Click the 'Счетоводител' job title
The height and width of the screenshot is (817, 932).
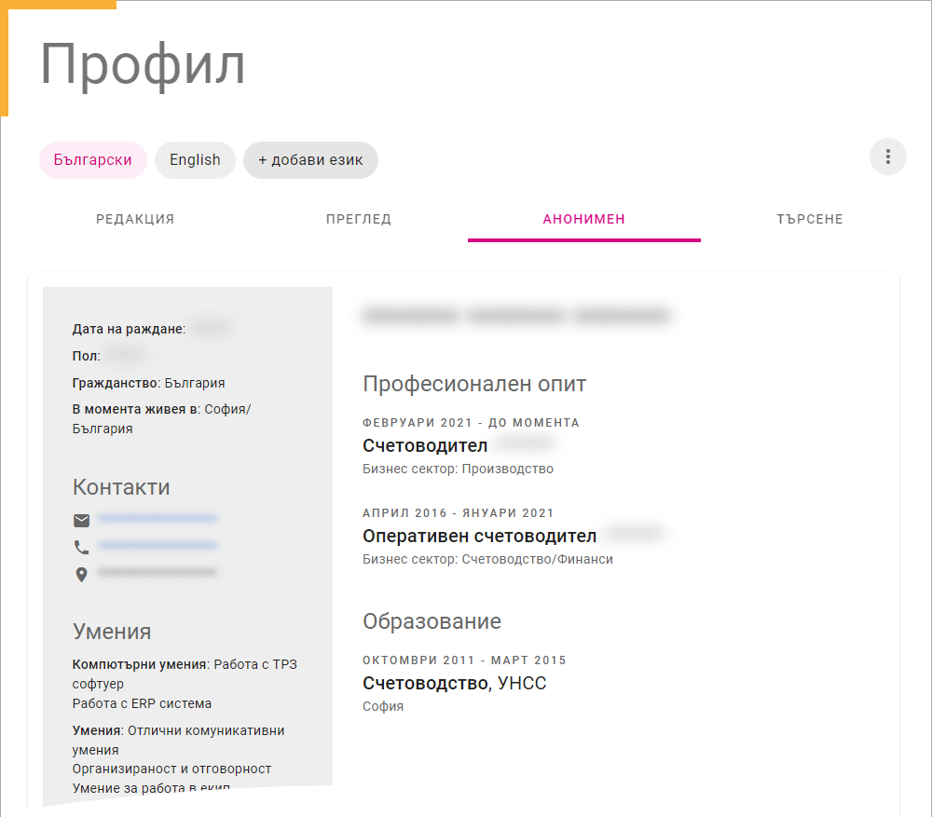pyautogui.click(x=425, y=445)
